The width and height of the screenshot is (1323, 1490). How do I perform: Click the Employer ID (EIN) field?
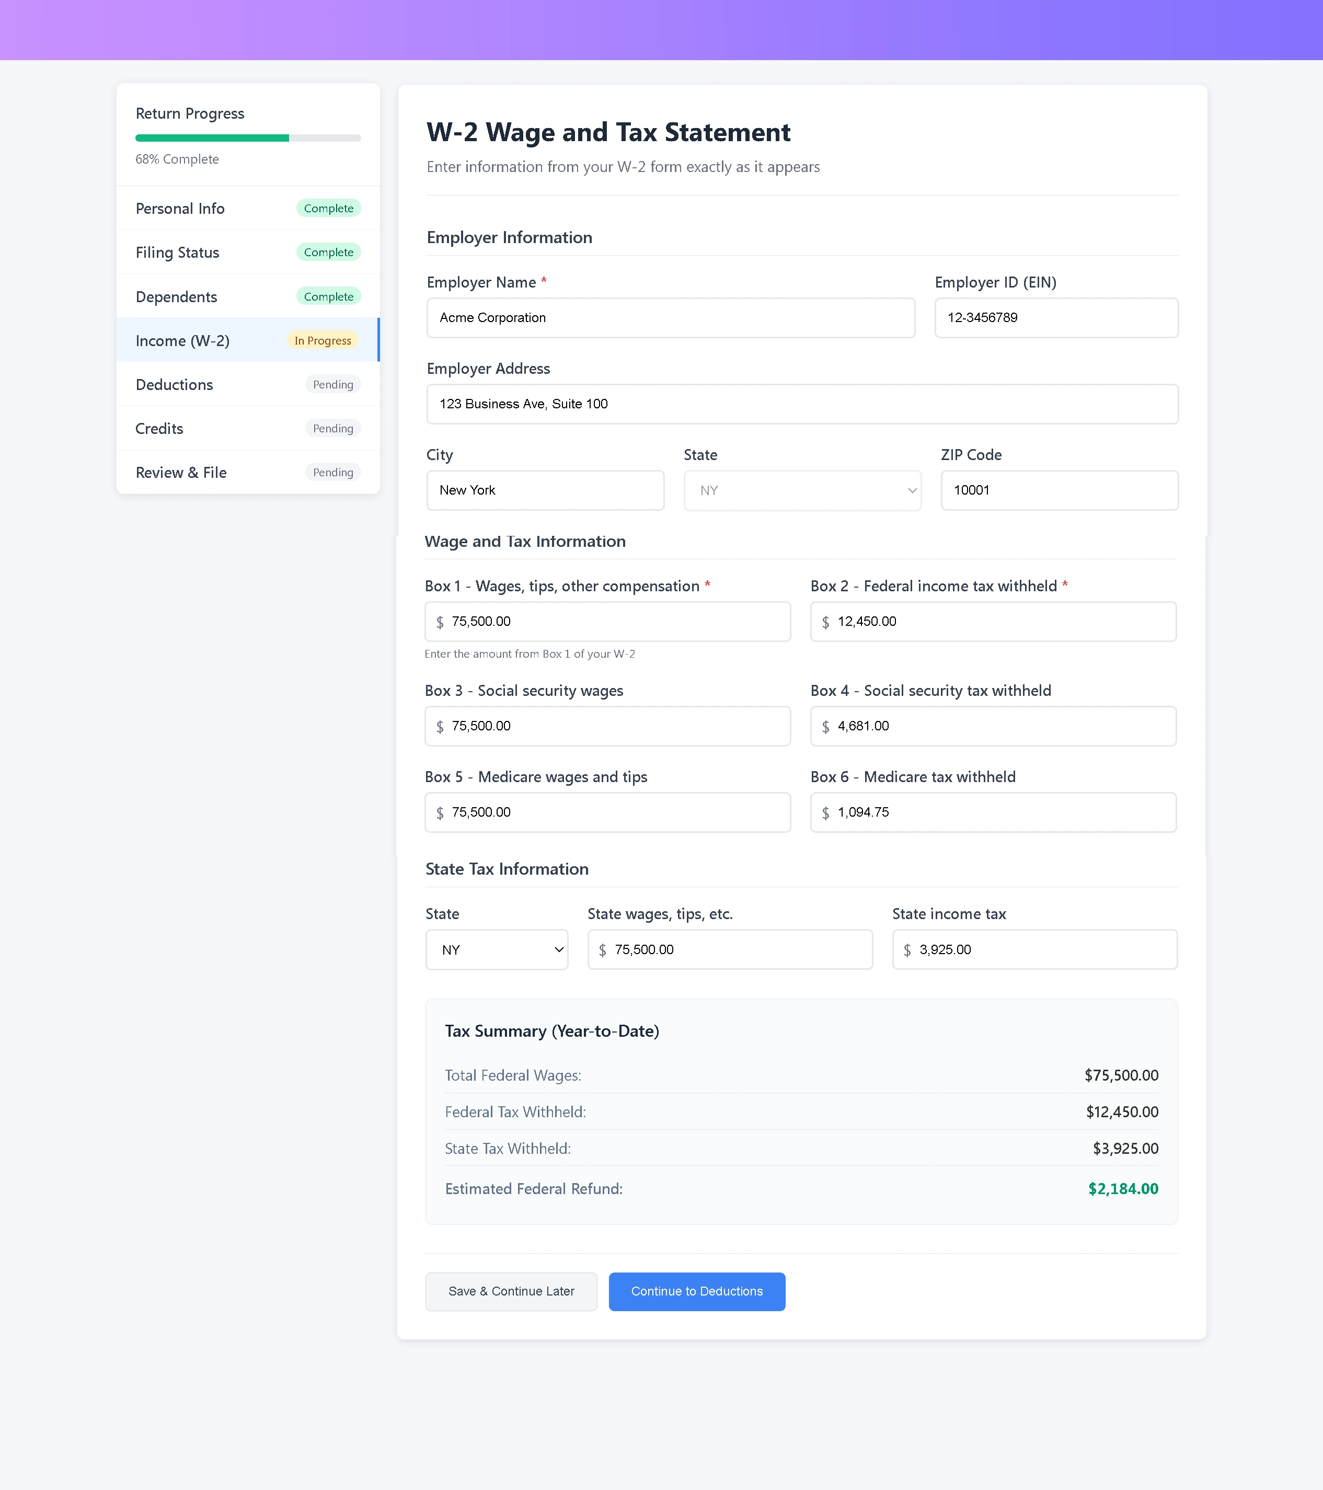coord(1056,318)
